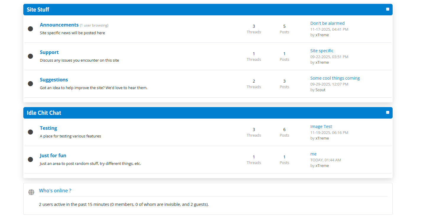Go to the Suggestions forum
Image resolution: width=431 pixels, height=218 pixels.
click(54, 80)
